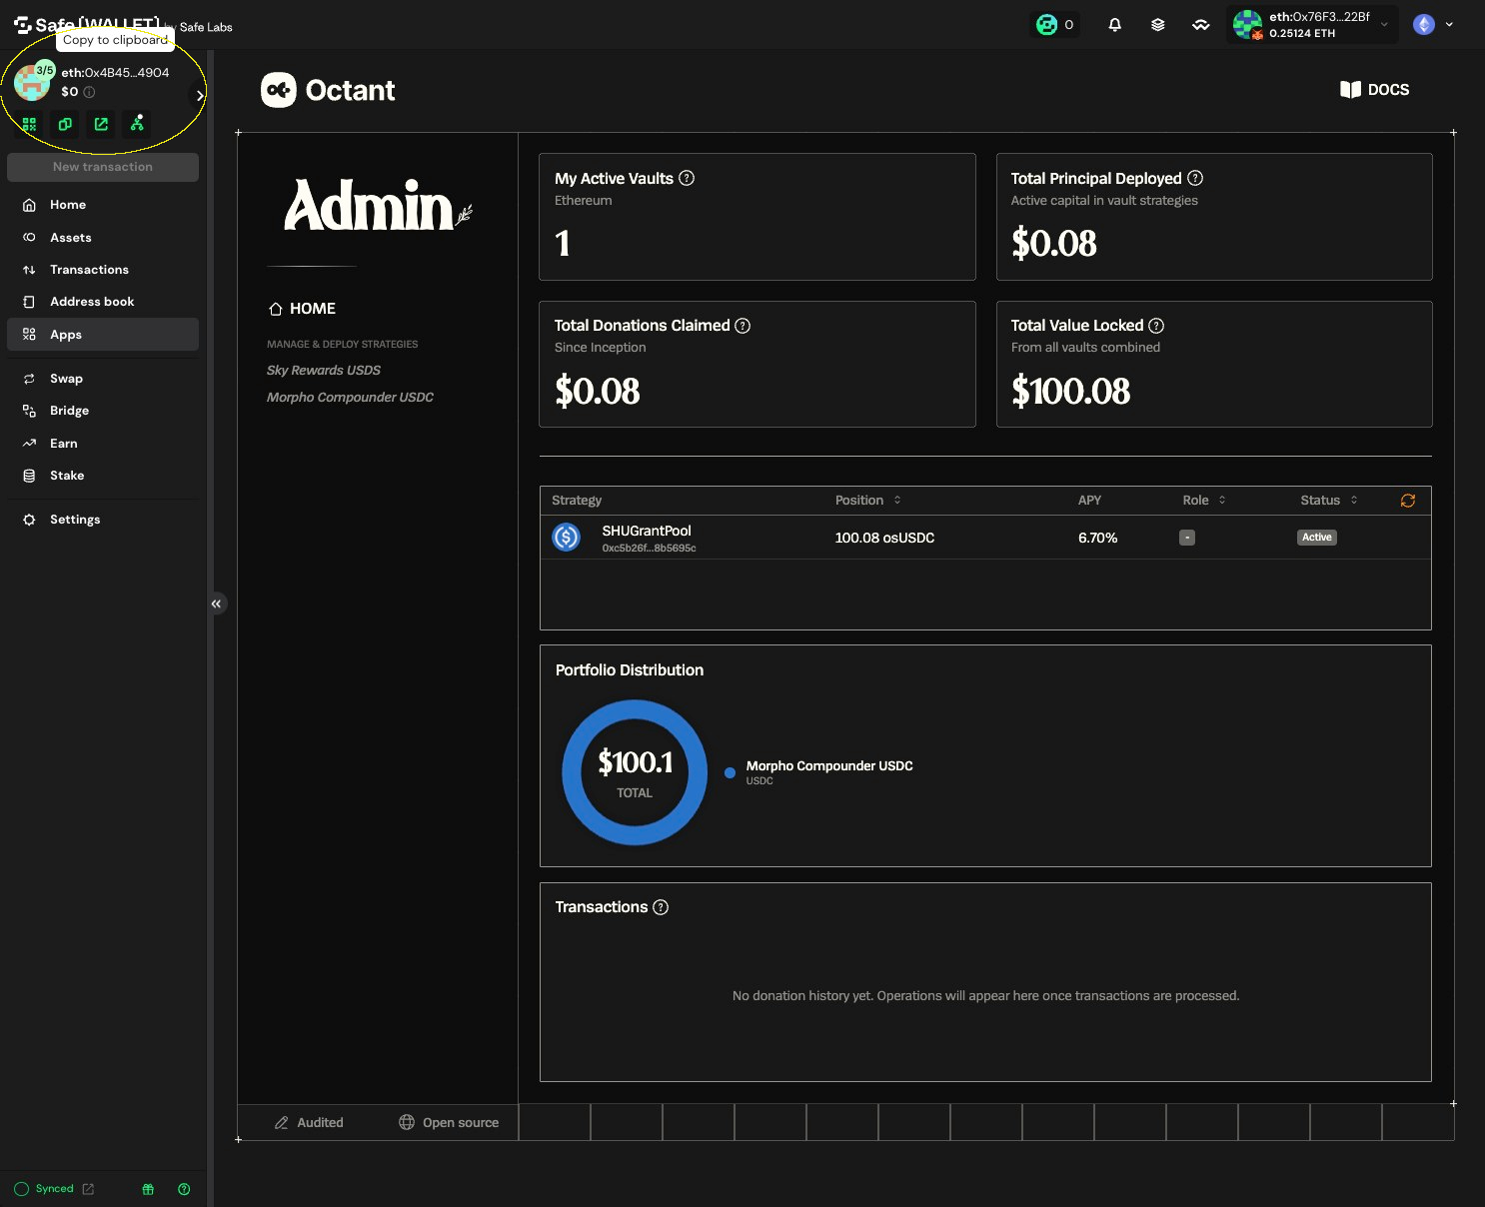The width and height of the screenshot is (1485, 1207).
Task: Open the help icon in sidebar footer
Action: click(184, 1189)
